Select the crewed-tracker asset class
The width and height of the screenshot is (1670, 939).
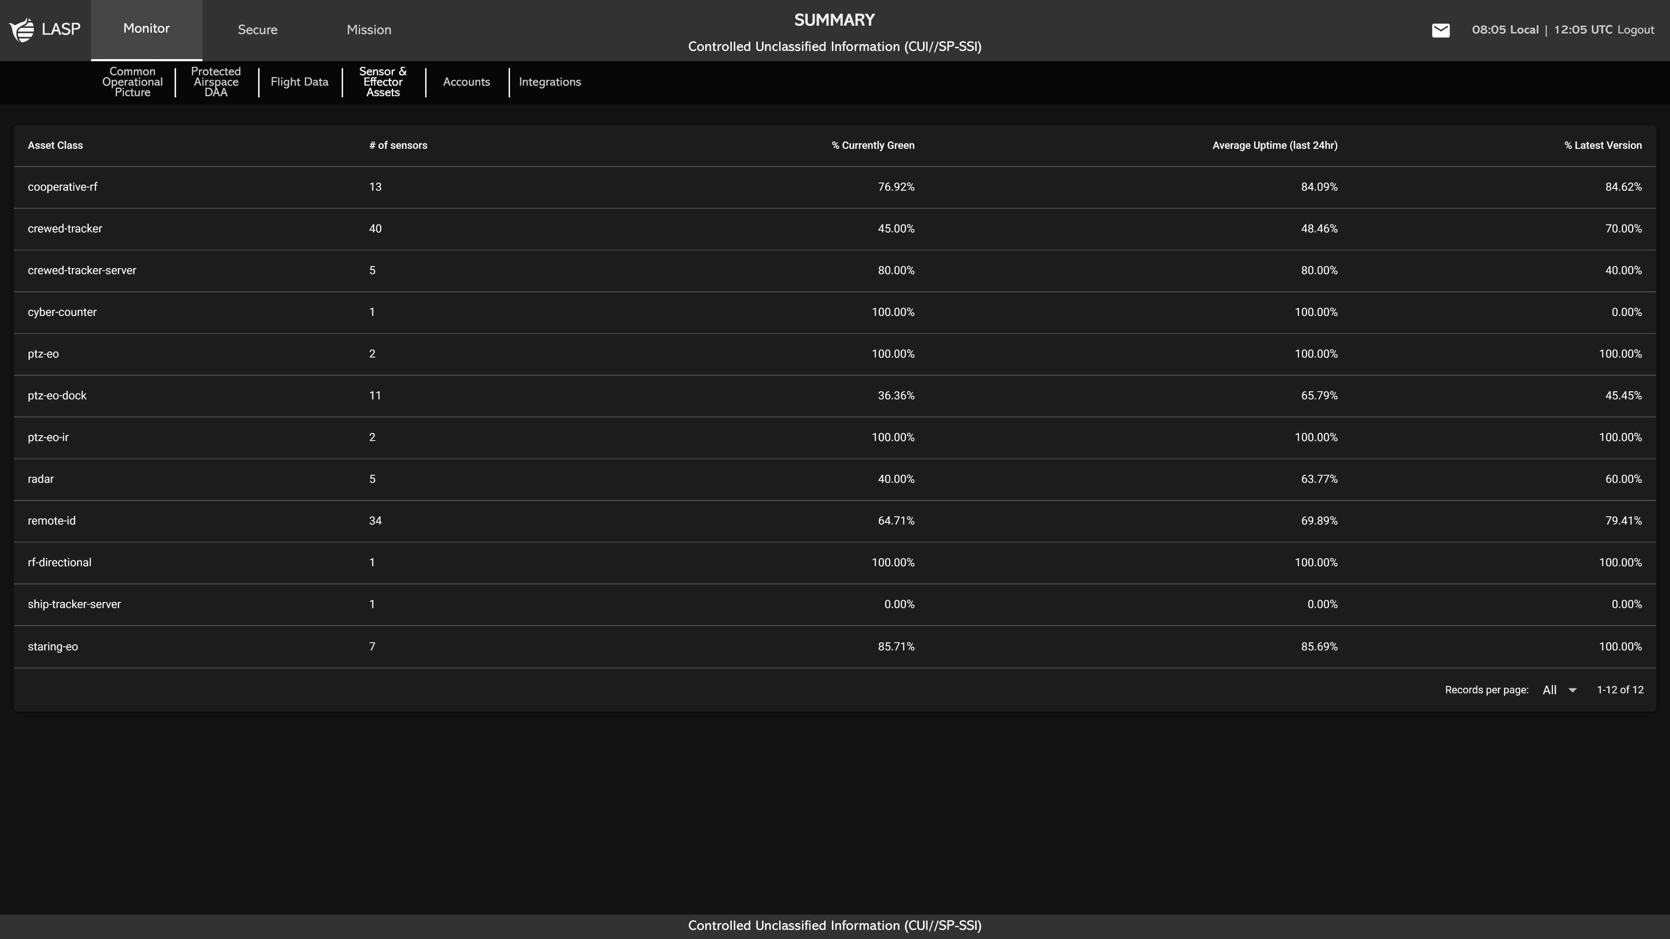65,229
